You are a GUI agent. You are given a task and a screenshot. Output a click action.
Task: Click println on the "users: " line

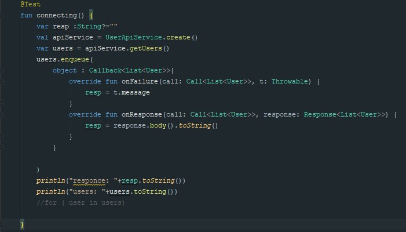click(50, 192)
